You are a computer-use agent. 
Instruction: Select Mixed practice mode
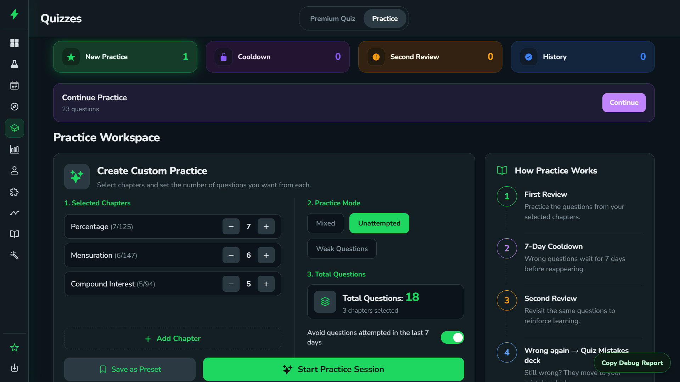(x=326, y=223)
